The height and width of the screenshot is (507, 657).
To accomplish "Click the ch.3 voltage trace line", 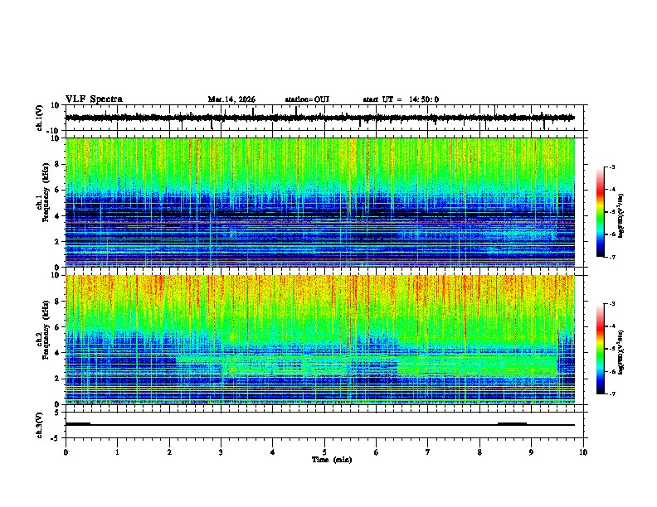I will [x=319, y=425].
